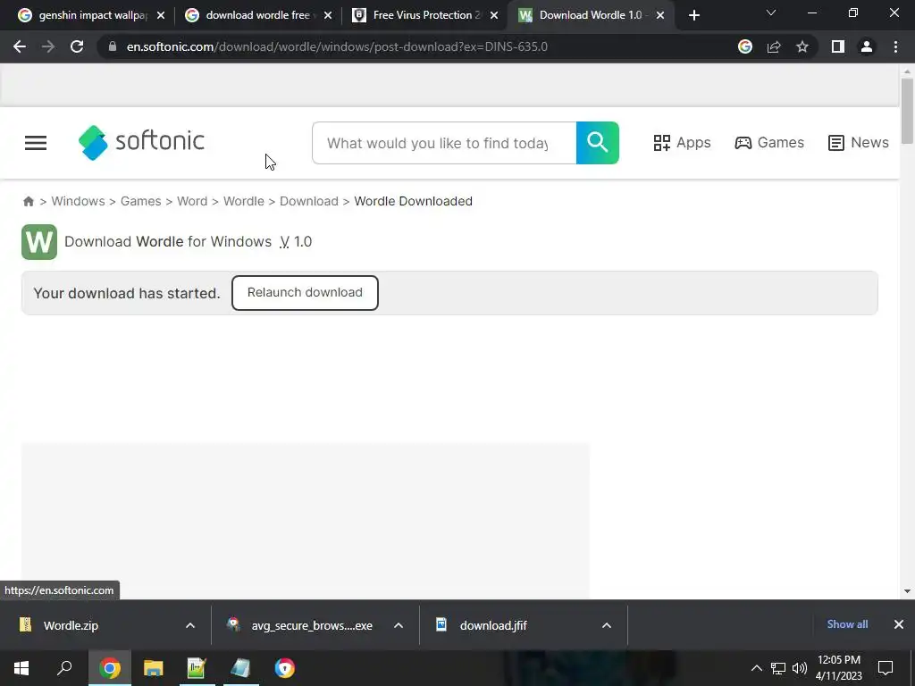Open the volume control in tray

pos(800,668)
